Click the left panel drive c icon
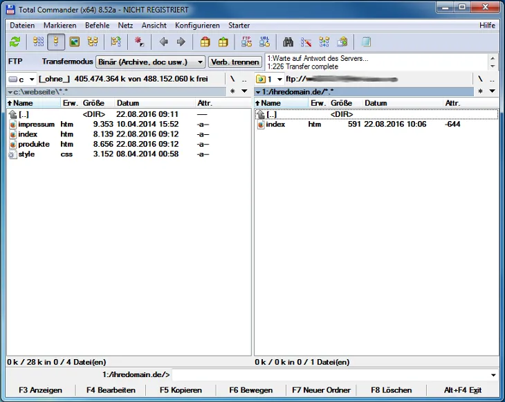Screen dimensions: 505x402 pos(13,80)
